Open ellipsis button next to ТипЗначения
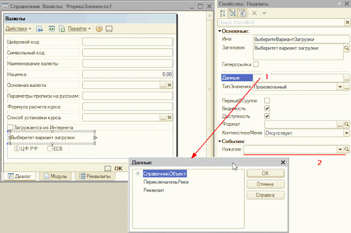 click(347, 87)
